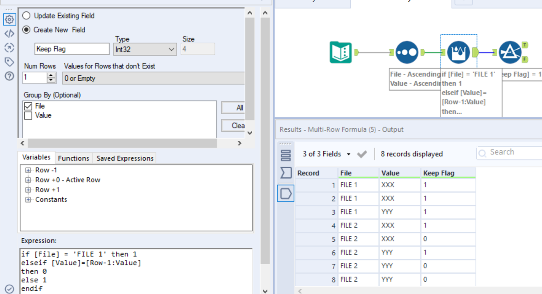Viewport: 542px width, 294px height.
Task: Select the Multi-Row Formula tool
Action: [x=458, y=52]
